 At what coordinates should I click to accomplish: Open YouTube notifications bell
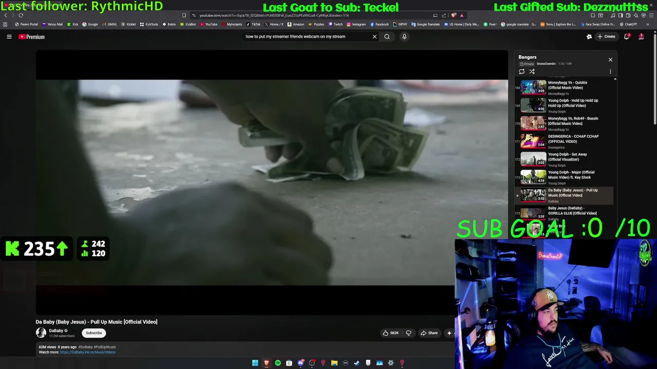(x=627, y=36)
